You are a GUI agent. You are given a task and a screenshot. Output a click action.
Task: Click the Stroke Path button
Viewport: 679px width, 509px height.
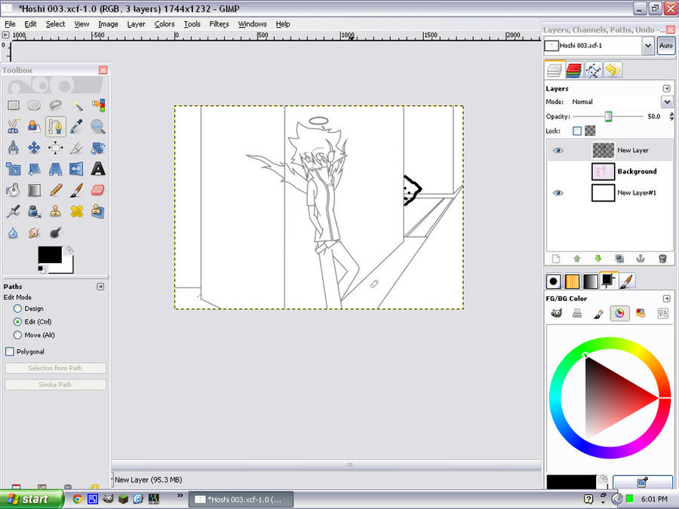[55, 385]
